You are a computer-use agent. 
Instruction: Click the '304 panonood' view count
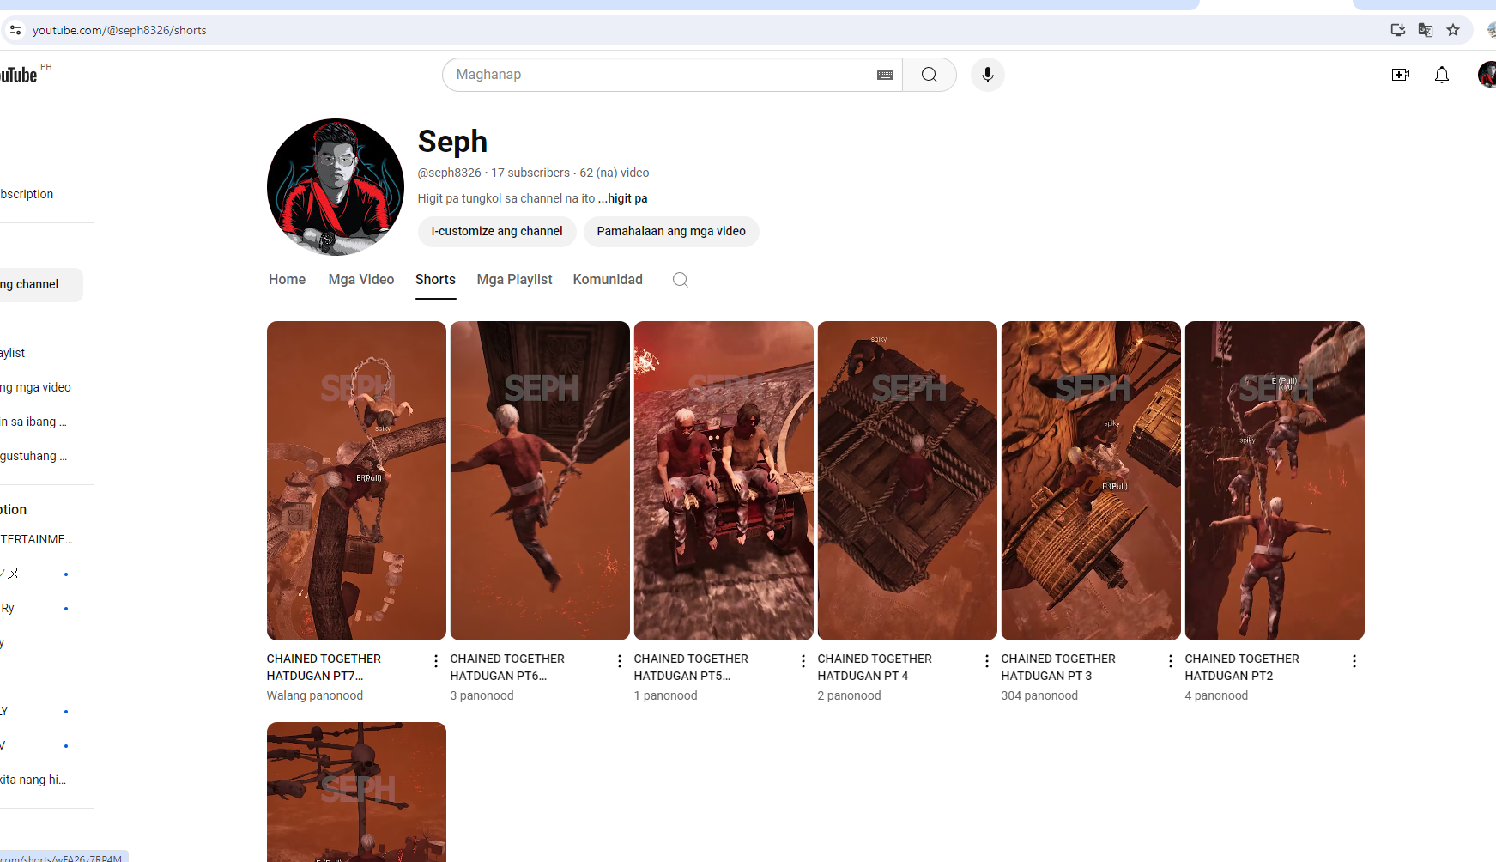1039,695
